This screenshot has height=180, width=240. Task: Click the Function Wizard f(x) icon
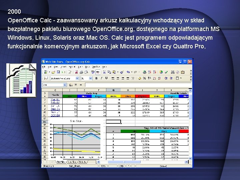(x=71, y=85)
